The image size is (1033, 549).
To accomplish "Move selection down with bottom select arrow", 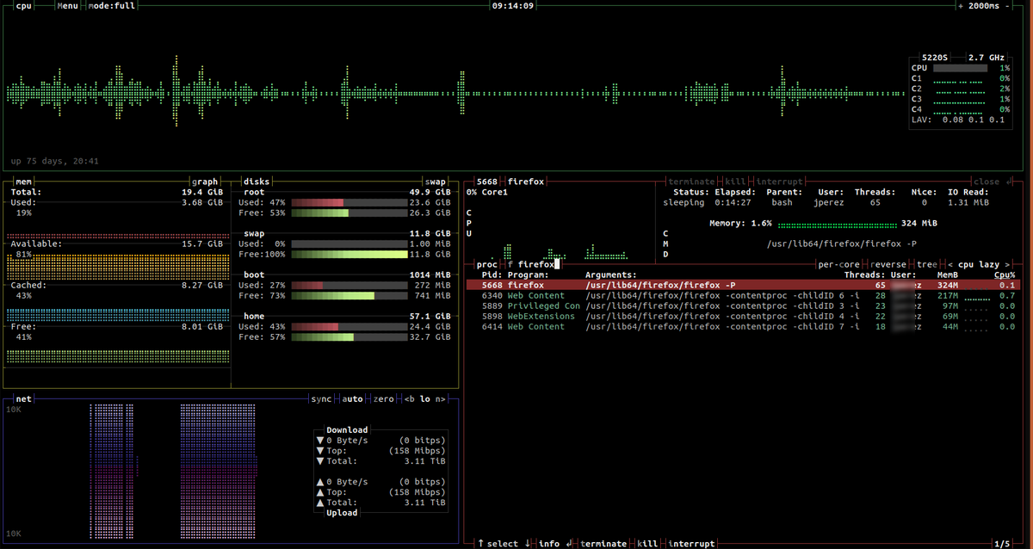I will pos(526,544).
